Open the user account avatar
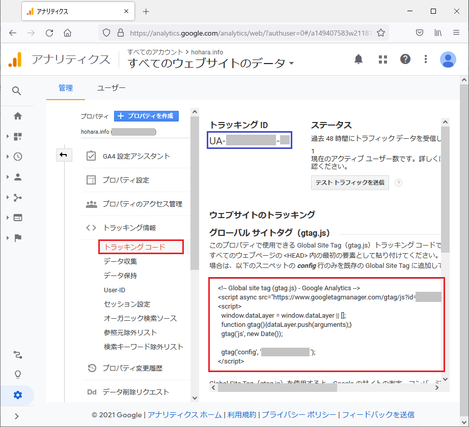Viewport: 469px width, 427px height. coord(448,59)
